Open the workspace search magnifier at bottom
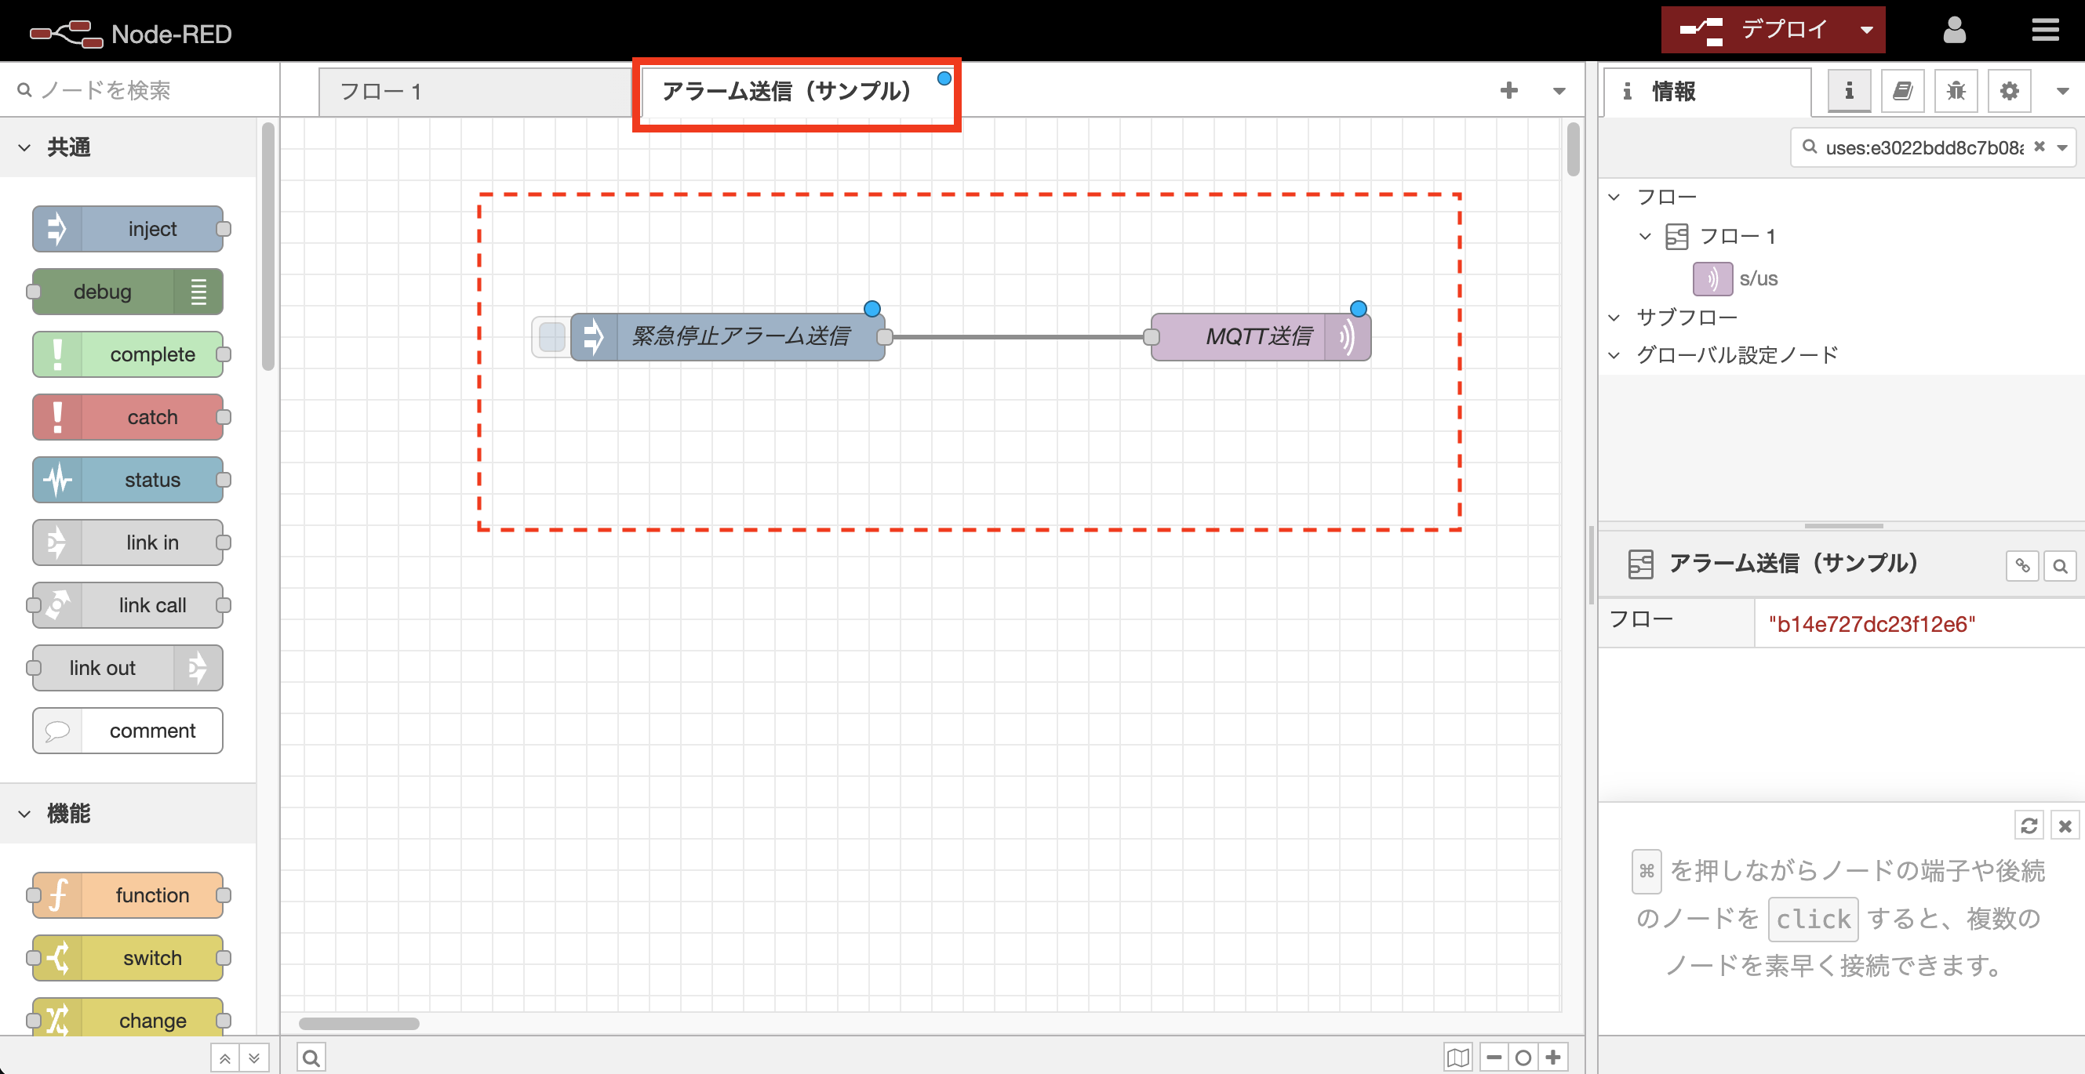The width and height of the screenshot is (2085, 1074). (311, 1057)
